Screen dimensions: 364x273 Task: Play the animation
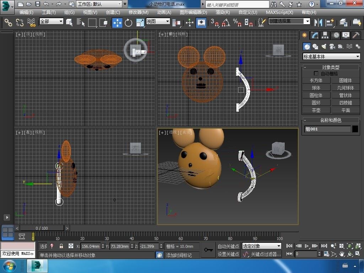click(307, 246)
